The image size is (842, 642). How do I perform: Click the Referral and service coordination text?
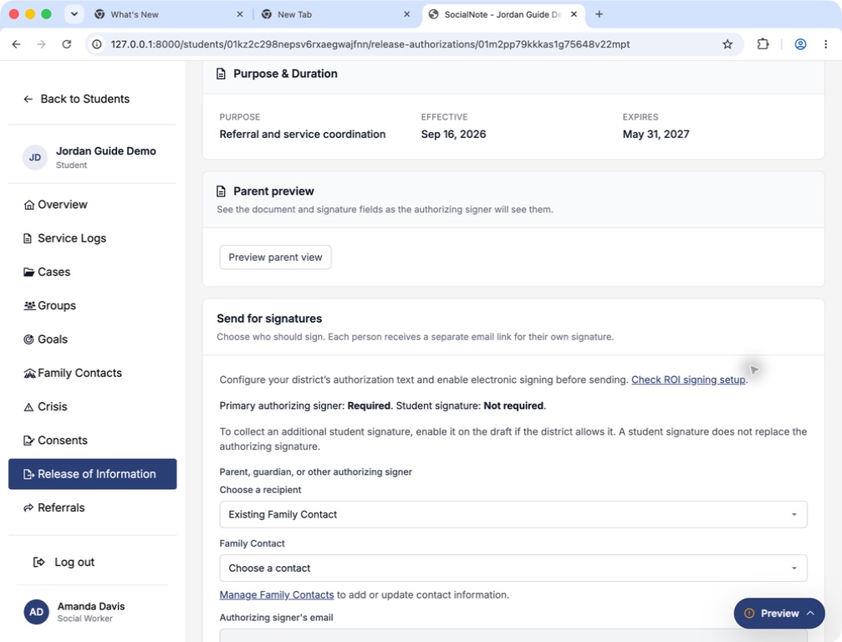coord(303,135)
